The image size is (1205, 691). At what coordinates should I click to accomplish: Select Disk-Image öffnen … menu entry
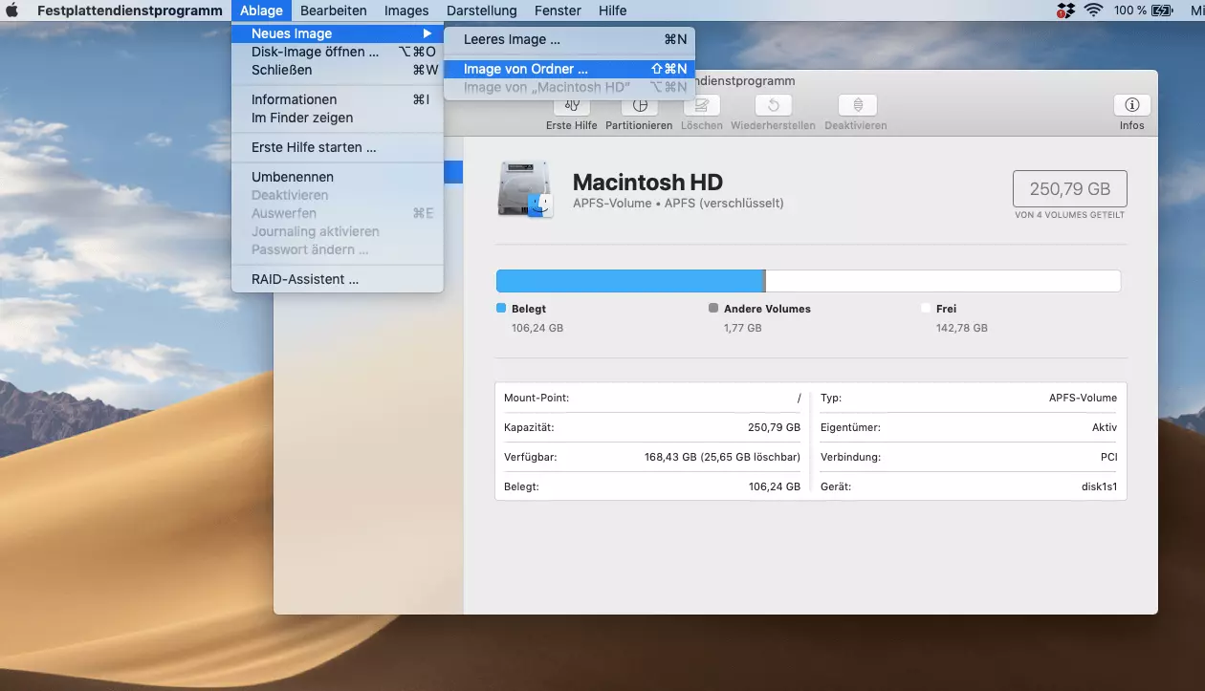338,52
